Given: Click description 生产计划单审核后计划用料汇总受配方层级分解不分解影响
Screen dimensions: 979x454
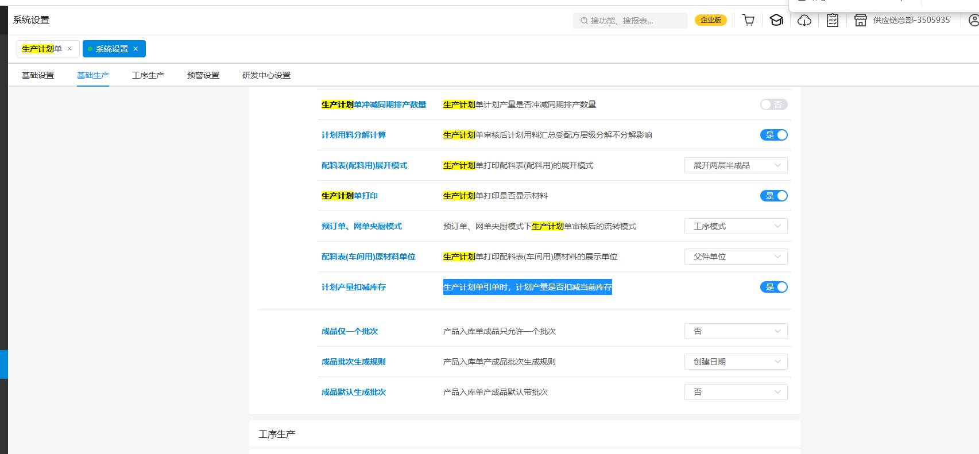Looking at the screenshot, I should [548, 135].
